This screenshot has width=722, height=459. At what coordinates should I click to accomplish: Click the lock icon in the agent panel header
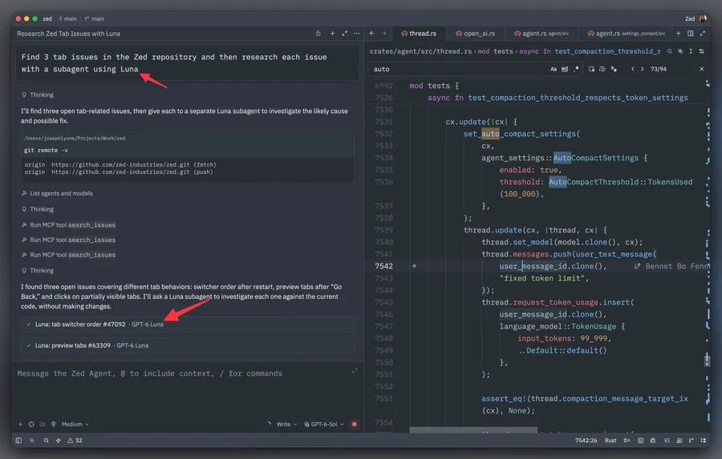coord(318,34)
